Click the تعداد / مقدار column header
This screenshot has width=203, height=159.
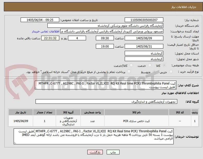tap(44, 112)
